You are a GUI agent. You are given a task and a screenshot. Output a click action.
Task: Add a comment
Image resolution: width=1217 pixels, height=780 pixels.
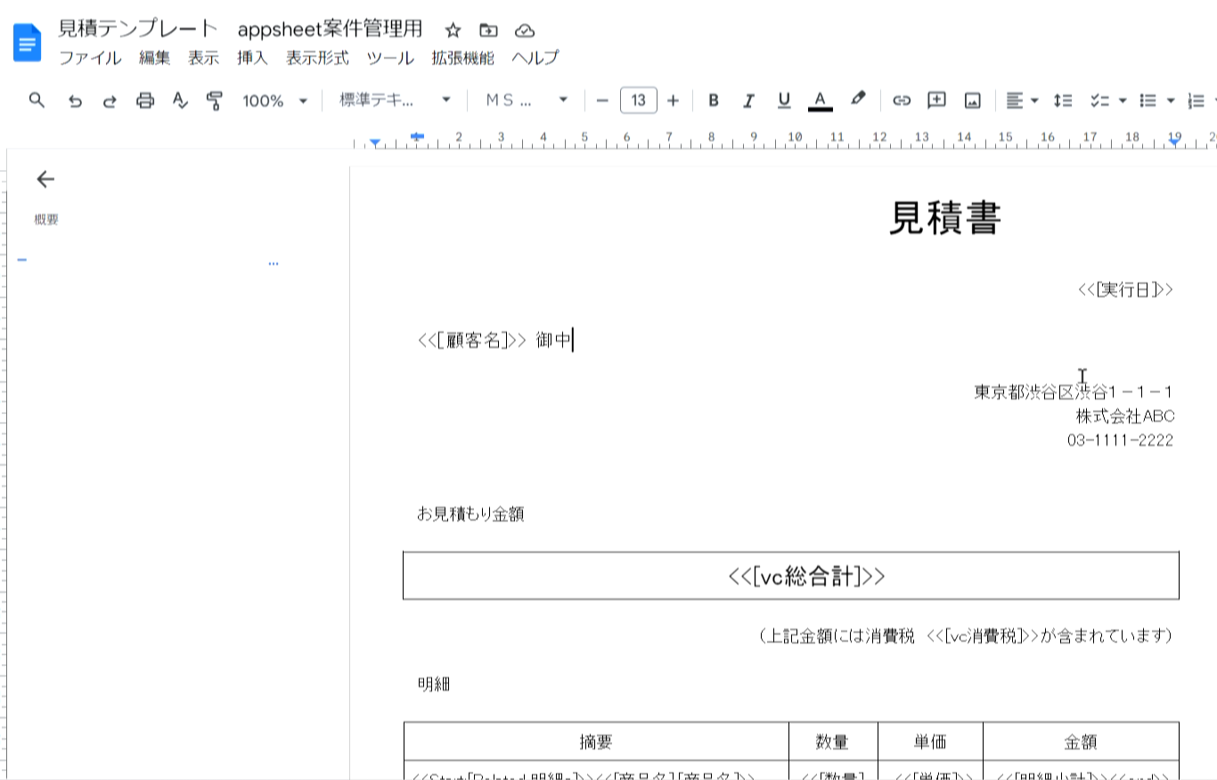[936, 101]
